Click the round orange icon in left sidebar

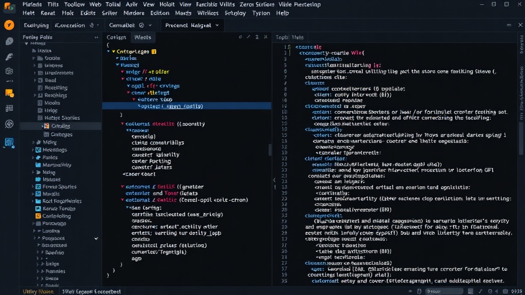(x=9, y=25)
